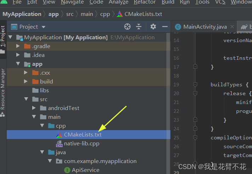252x174 pixels.
Task: Click the Resource Manager shapes icon
Action: coord(2,115)
